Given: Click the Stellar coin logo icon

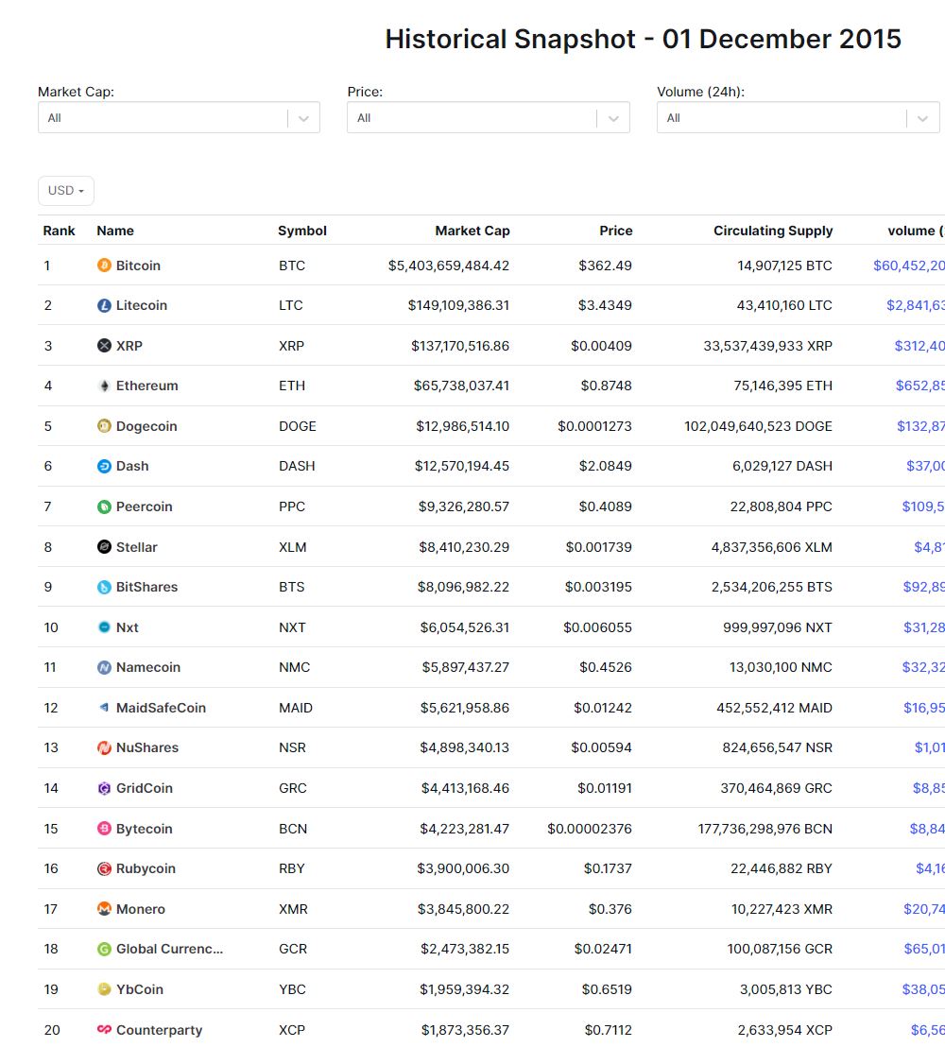Looking at the screenshot, I should pyautogui.click(x=104, y=547).
